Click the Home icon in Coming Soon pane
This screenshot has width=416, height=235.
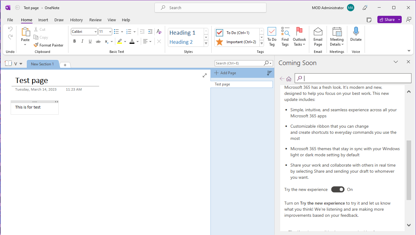pos(289,79)
